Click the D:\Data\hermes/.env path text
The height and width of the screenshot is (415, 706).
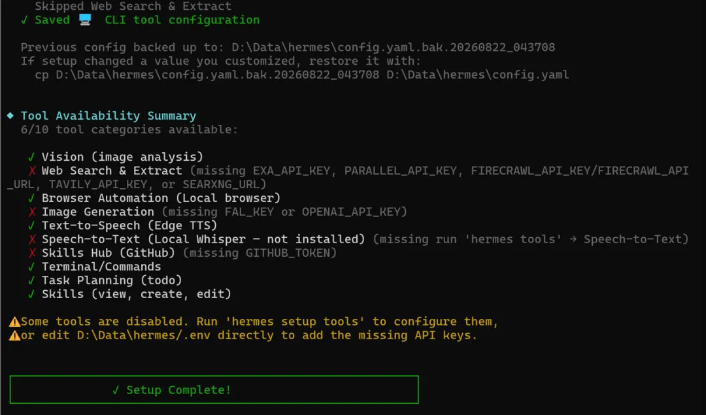coord(140,335)
